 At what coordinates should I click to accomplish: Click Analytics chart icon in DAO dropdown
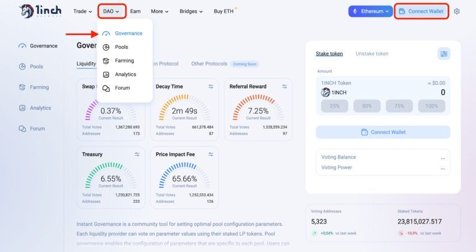106,74
